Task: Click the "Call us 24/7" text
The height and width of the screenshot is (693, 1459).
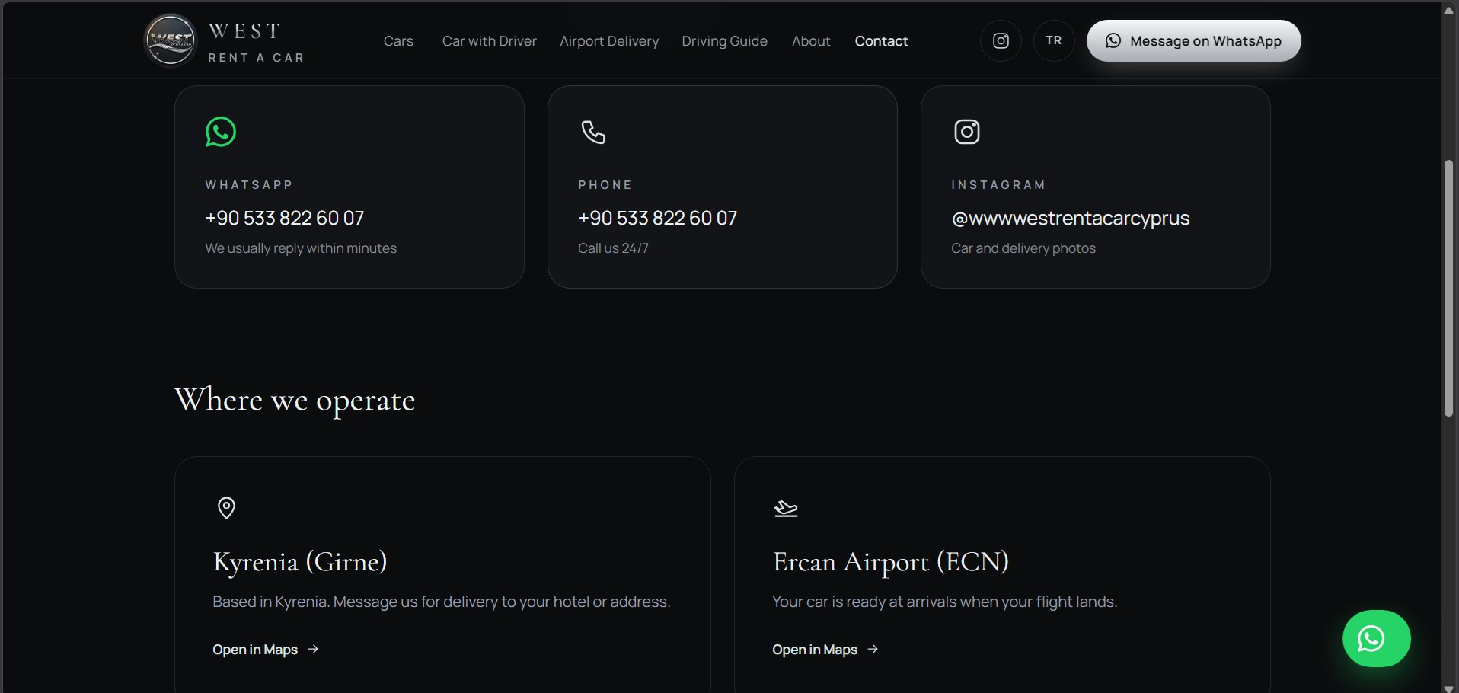Action: [613, 248]
